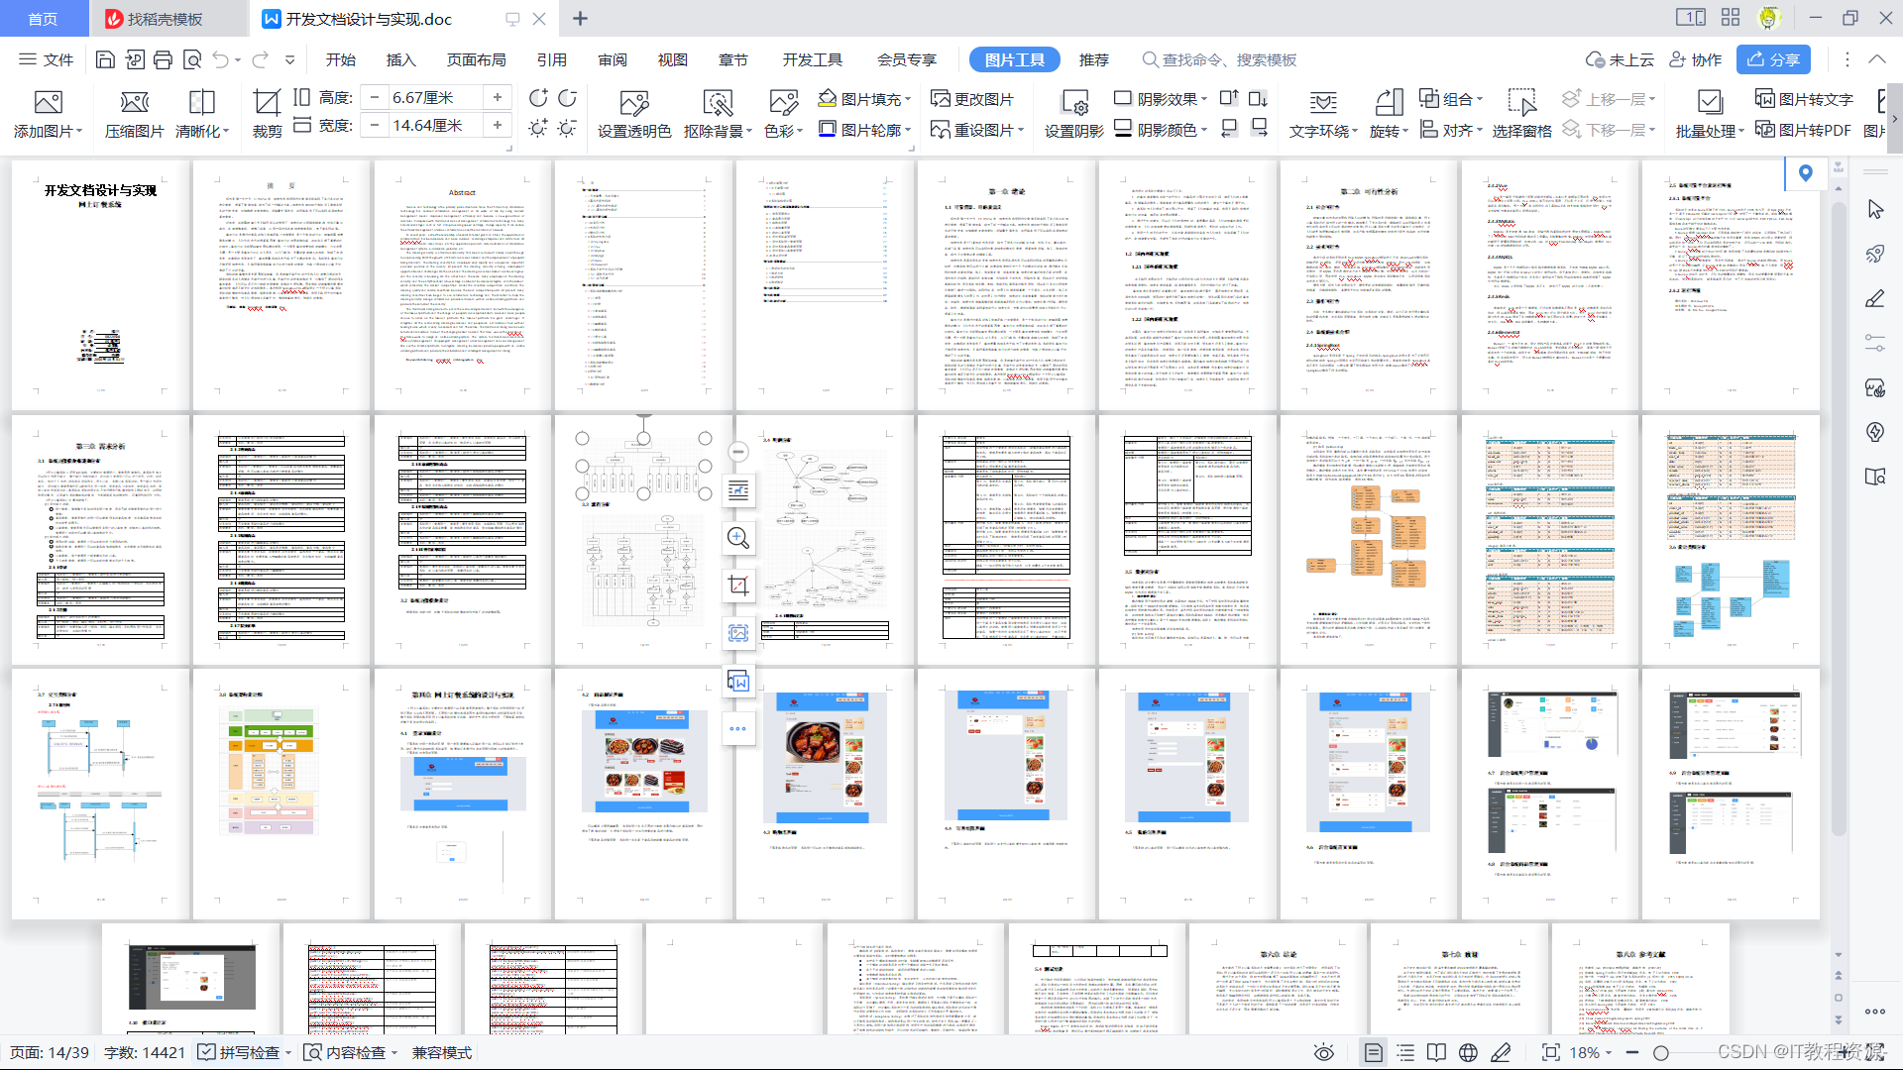Decrease picture brightness icon

568,128
